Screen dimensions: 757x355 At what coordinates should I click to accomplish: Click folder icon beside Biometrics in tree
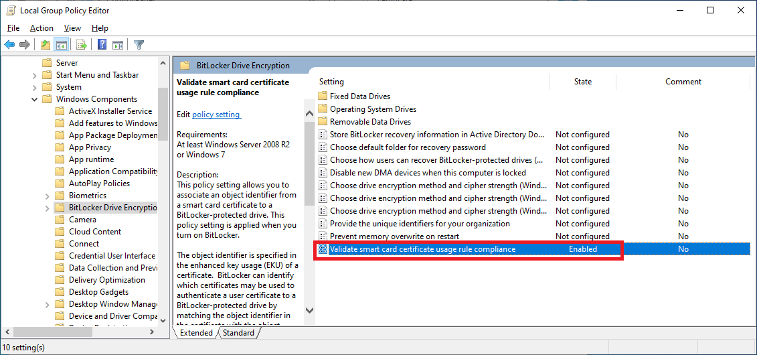click(x=60, y=196)
